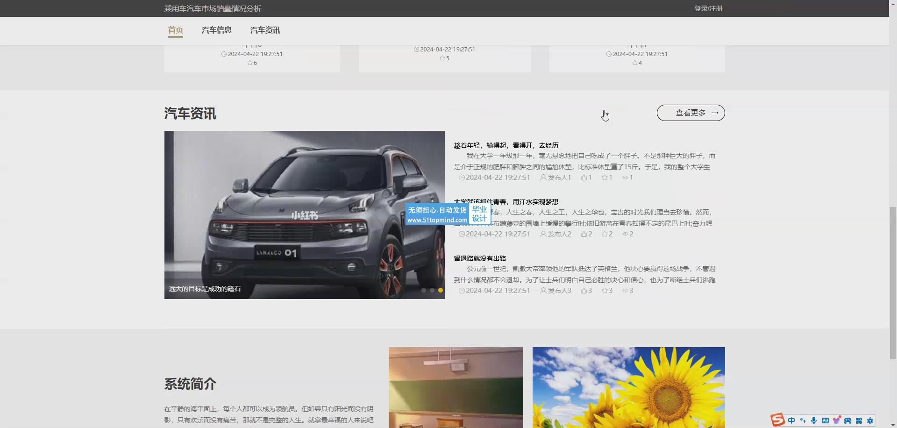The height and width of the screenshot is (428, 897).
Task: Click the eye views icon of the 发布人2 article
Action: coord(625,234)
